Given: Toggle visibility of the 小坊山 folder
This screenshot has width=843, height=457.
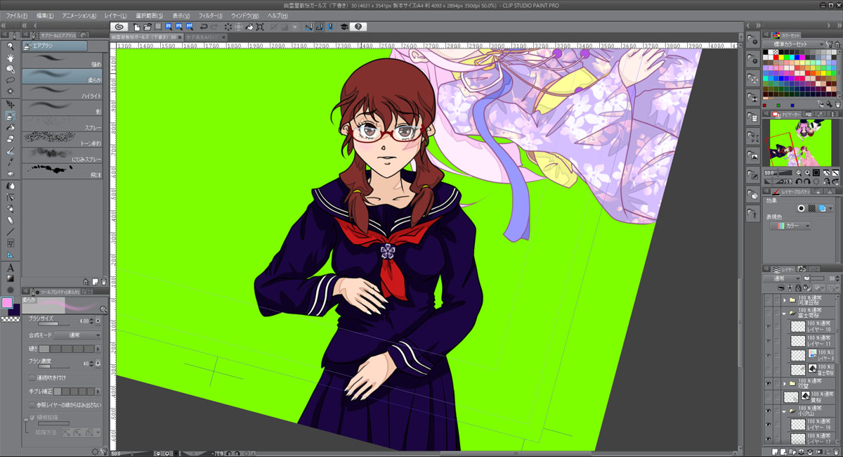Looking at the screenshot, I should pyautogui.click(x=768, y=411).
